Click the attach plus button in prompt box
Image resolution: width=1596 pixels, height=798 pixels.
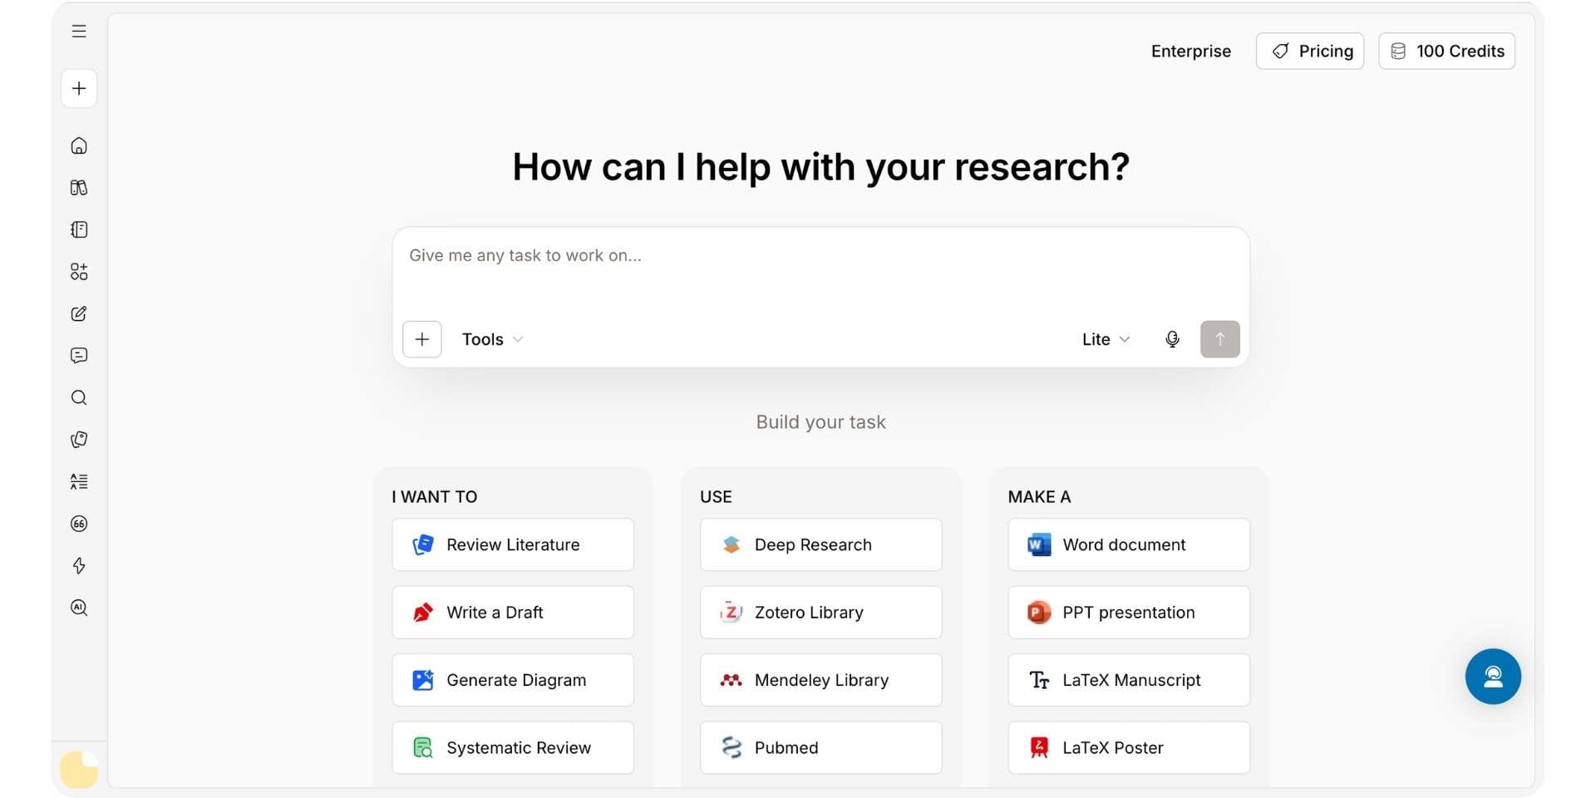point(422,339)
